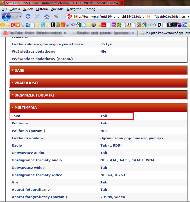Open the Zakładki menu
The image size is (190, 202).
click(x=57, y=9)
